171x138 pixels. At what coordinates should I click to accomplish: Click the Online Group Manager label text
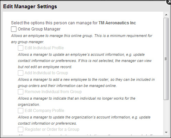39,29
